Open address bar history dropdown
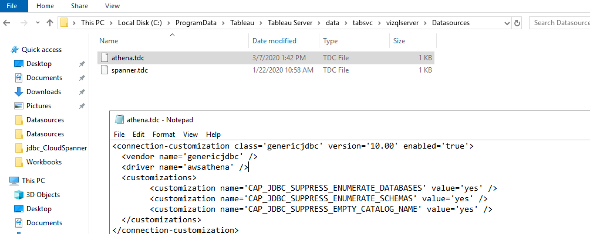This screenshot has height=234, width=590. pos(507,23)
